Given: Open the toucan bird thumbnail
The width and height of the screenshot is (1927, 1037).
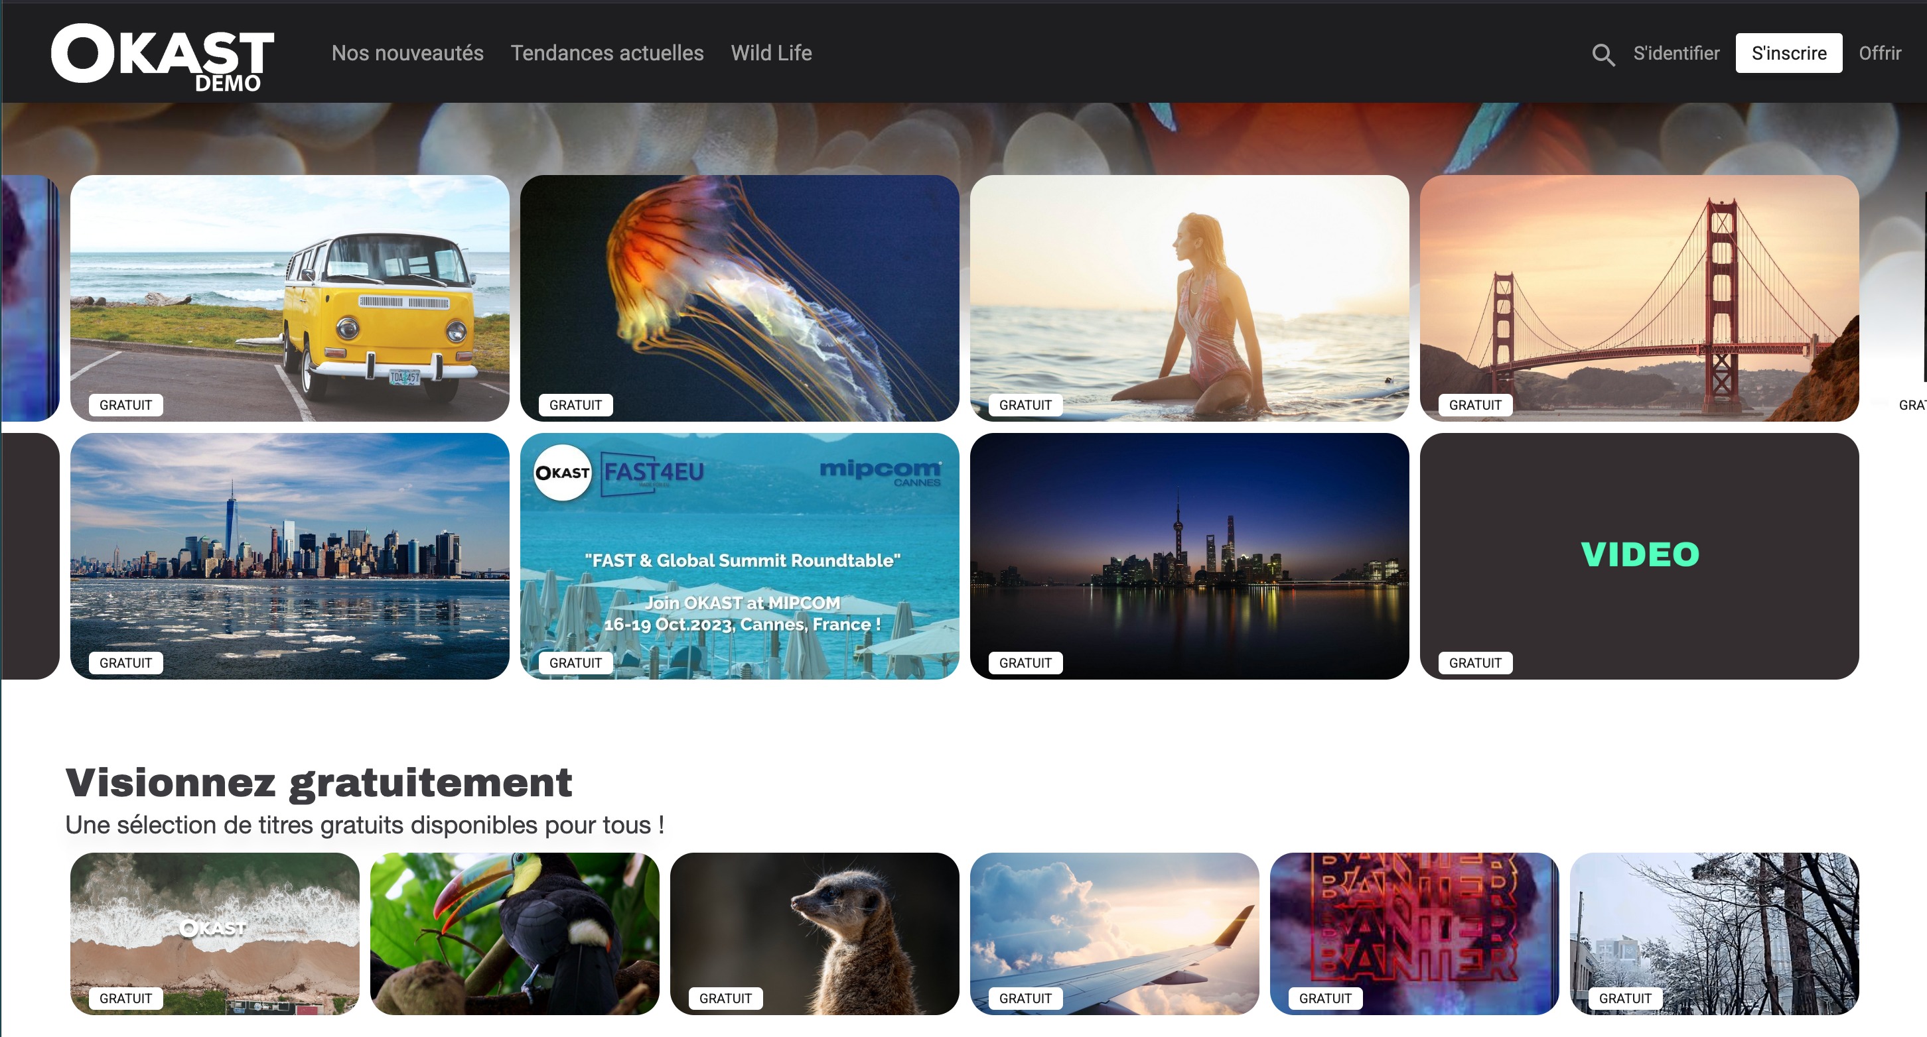Looking at the screenshot, I should point(515,933).
